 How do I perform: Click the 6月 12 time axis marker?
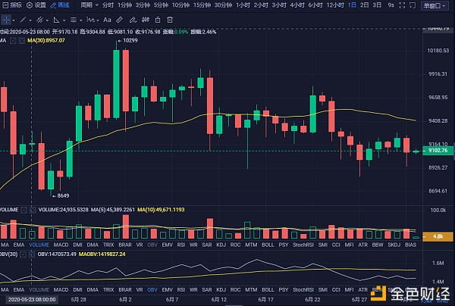[219, 299]
